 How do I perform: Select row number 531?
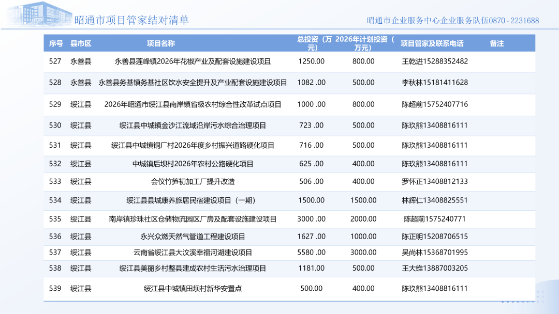pos(55,146)
